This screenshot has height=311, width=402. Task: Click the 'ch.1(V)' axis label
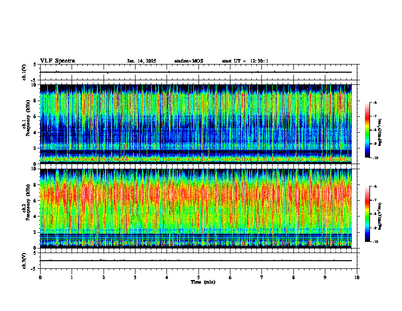[24, 72]
